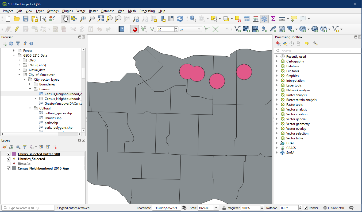362x212 pixels.
Task: Open the snapping tolerance units px dropdown
Action: click(190, 29)
